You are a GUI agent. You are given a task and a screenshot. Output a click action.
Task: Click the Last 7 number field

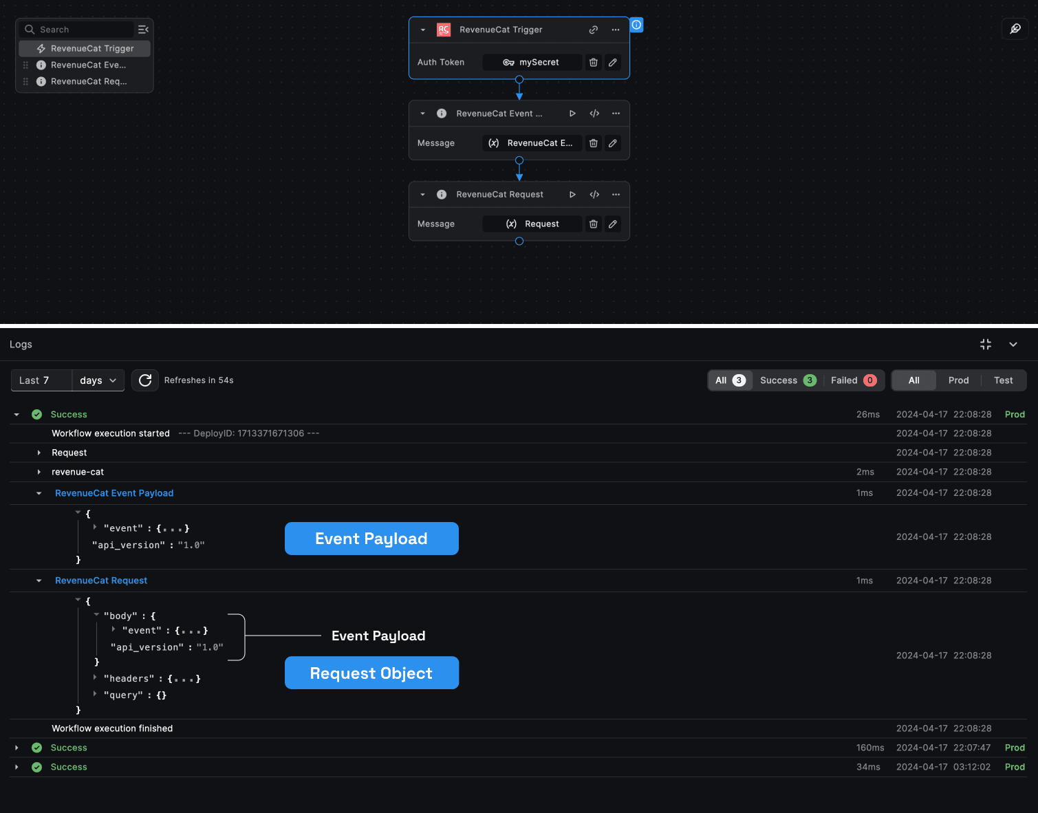41,380
